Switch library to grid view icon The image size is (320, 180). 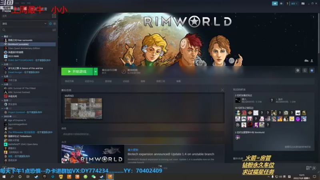coord(54,16)
